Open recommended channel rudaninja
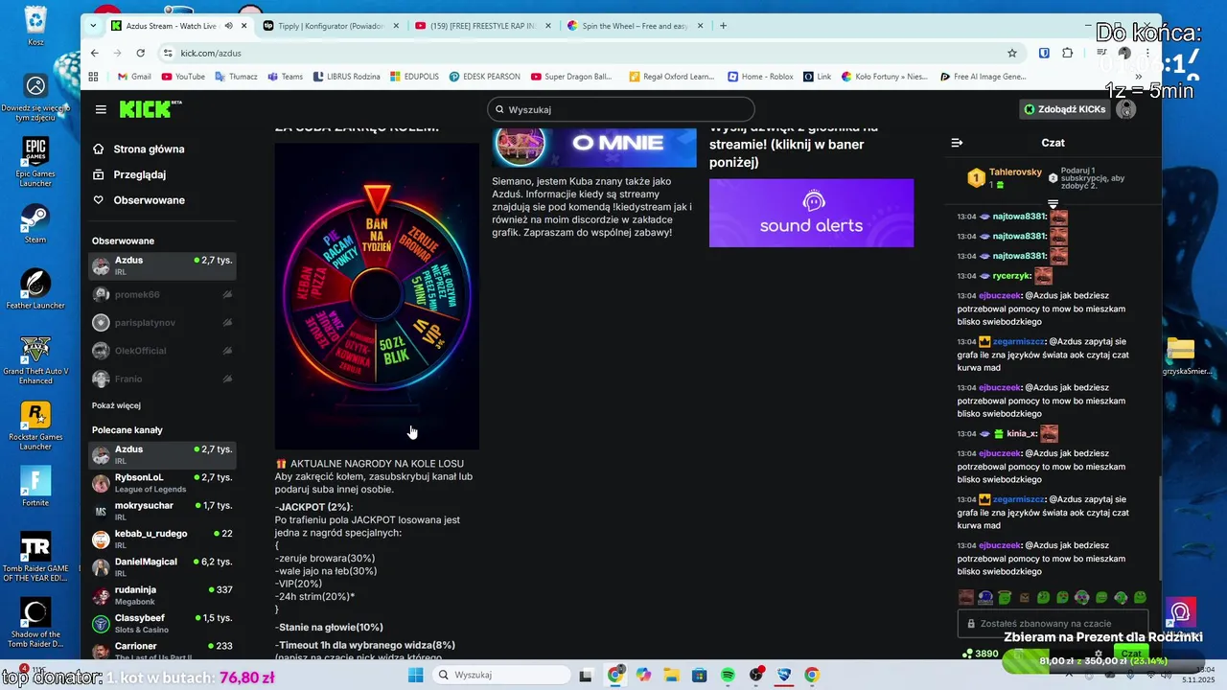 pos(162,595)
